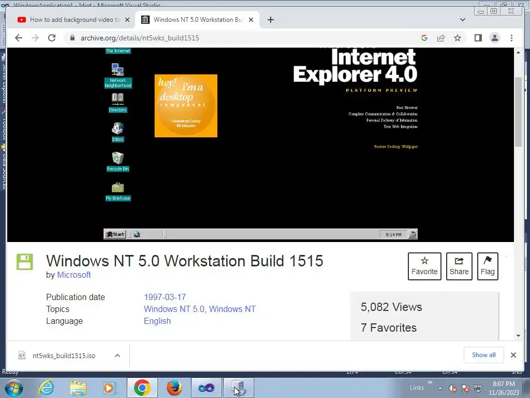
Task: Click the share page icon in toolbar
Action: pyautogui.click(x=441, y=38)
